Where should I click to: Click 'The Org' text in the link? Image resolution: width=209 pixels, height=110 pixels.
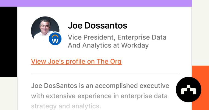tap(109, 61)
